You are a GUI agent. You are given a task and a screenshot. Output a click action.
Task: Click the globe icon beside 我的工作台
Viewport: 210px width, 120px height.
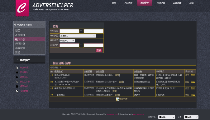17,82
